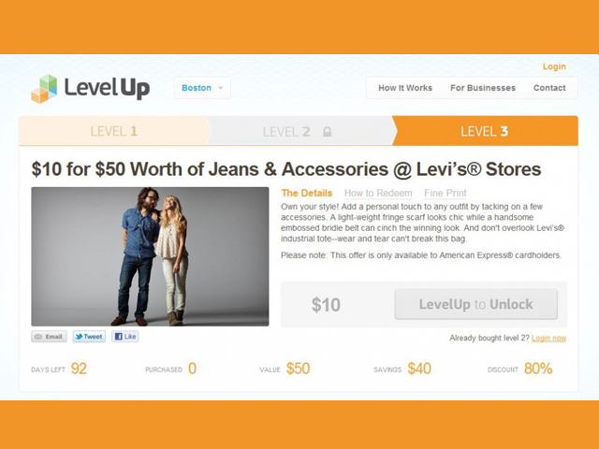Image resolution: width=599 pixels, height=449 pixels.
Task: Open the Contact menu item
Action: tap(549, 88)
